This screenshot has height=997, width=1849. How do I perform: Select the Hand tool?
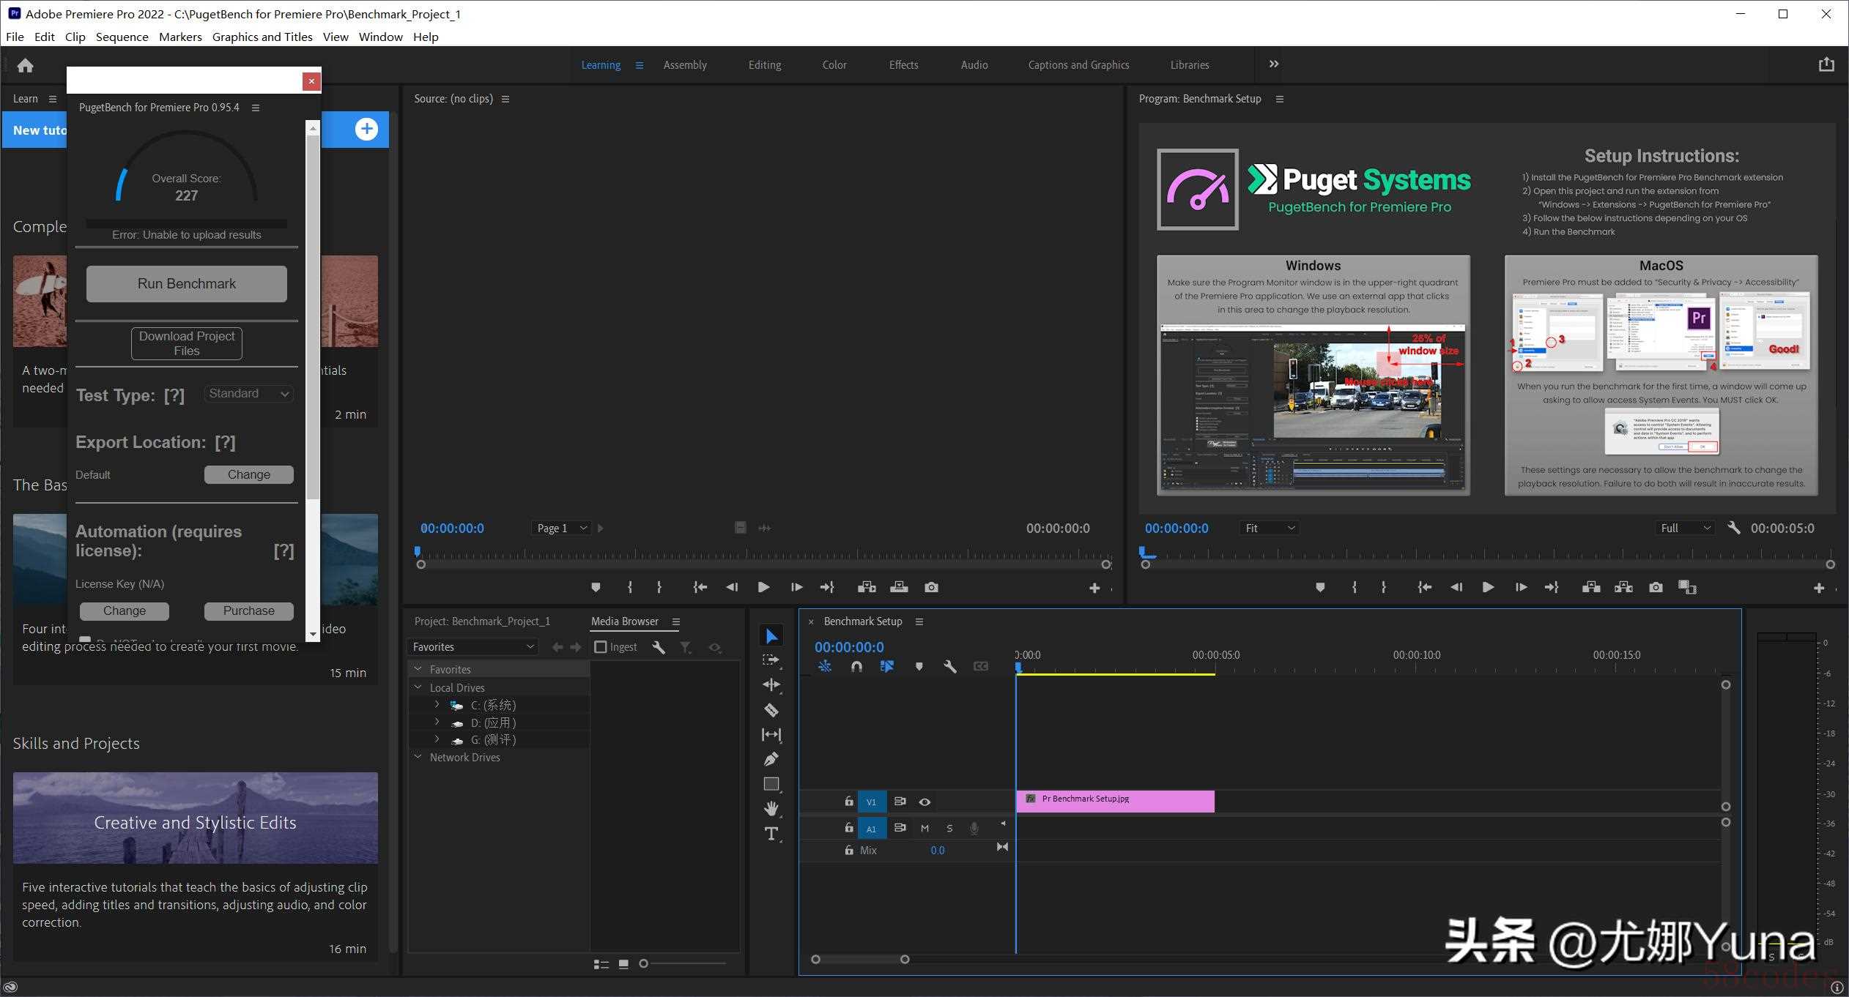coord(771,808)
